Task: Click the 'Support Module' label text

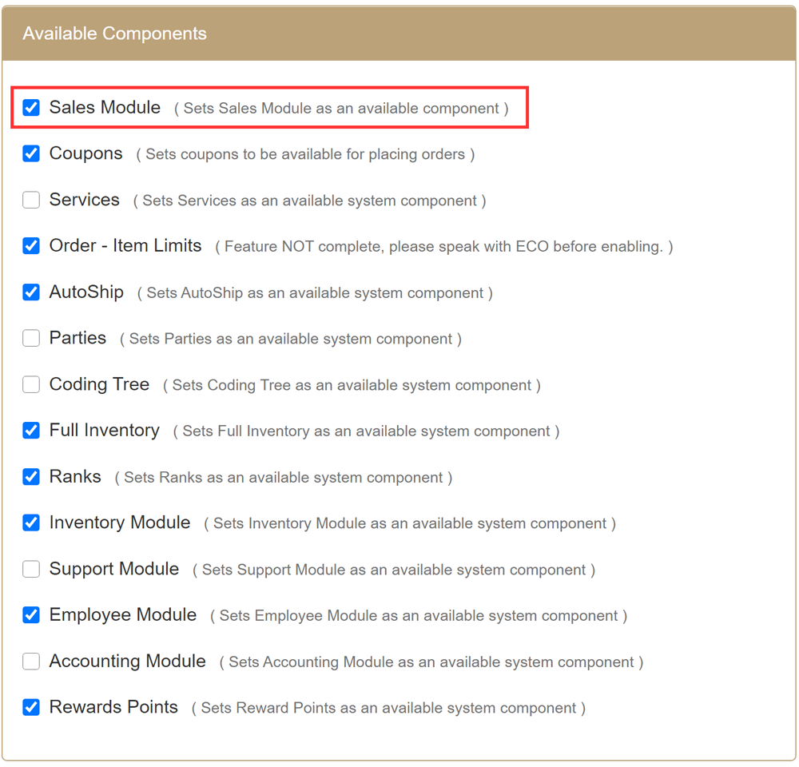Action: click(113, 569)
